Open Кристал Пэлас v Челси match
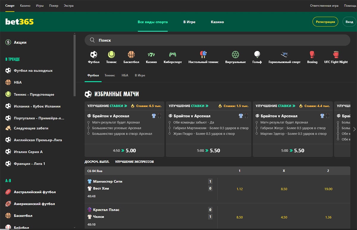 click(x=151, y=217)
